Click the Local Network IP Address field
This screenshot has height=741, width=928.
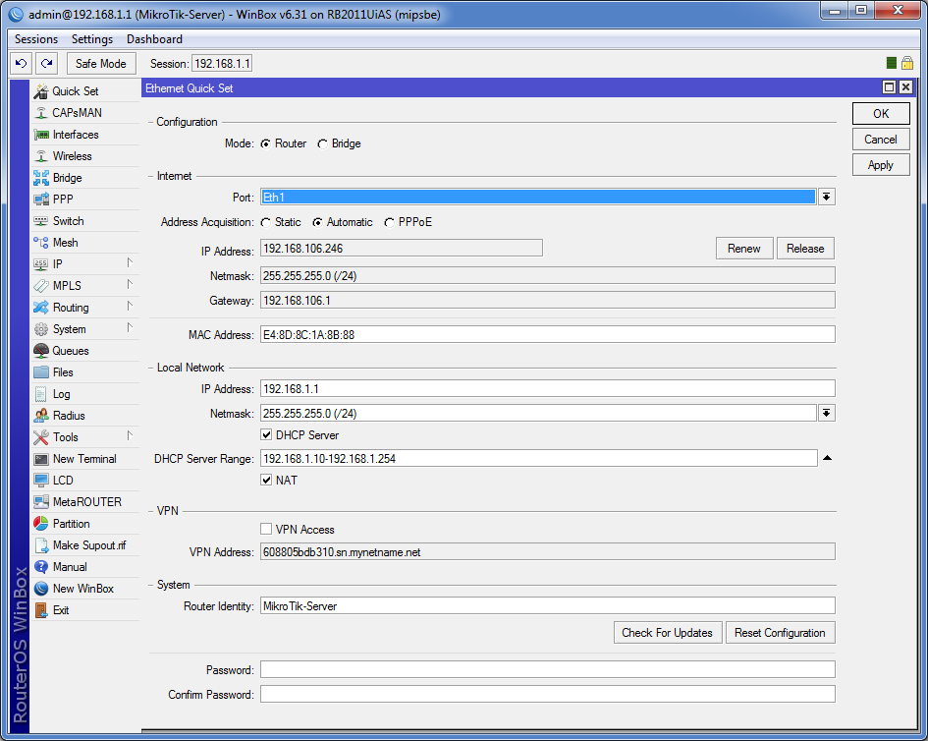point(547,388)
